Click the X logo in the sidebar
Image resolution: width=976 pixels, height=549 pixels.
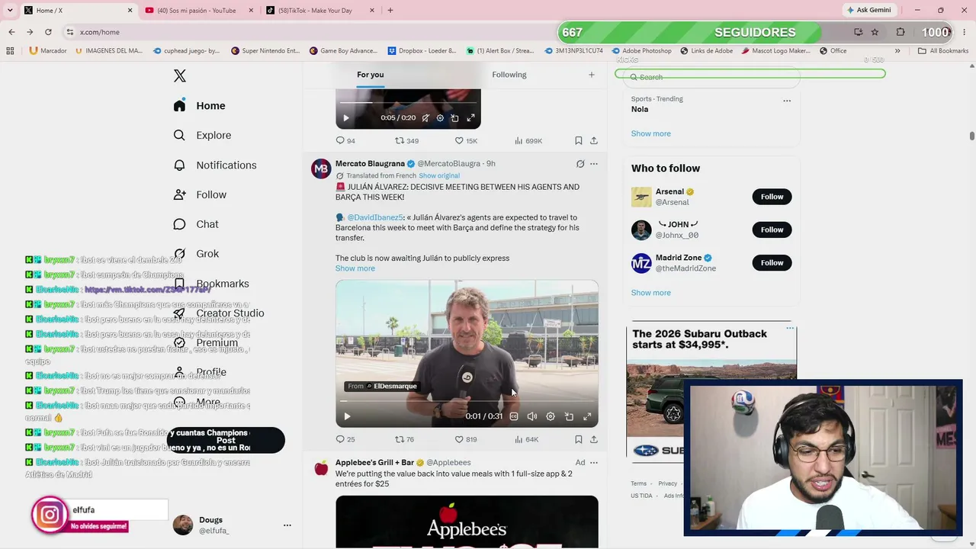[x=180, y=75]
